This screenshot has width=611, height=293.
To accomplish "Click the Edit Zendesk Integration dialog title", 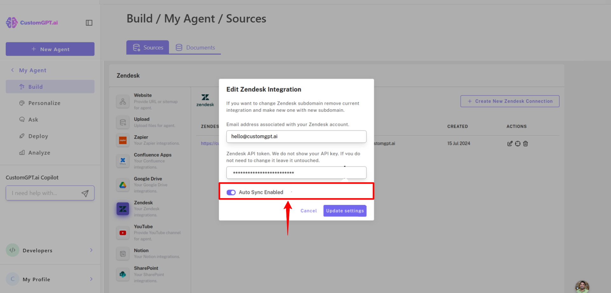I will tap(264, 89).
